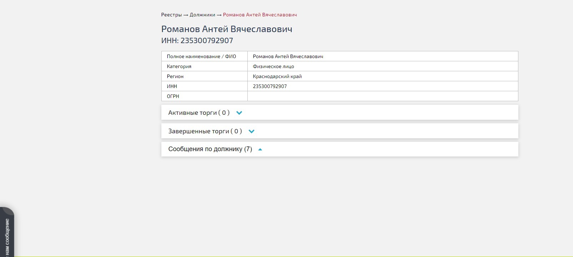This screenshot has width=573, height=257.
Task: Select the ОГРН label cell
Action: click(x=173, y=96)
